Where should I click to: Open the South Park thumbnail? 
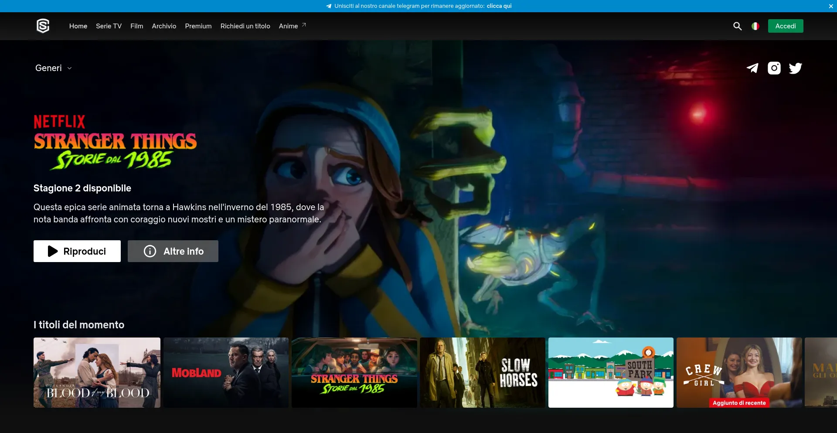[x=611, y=372]
